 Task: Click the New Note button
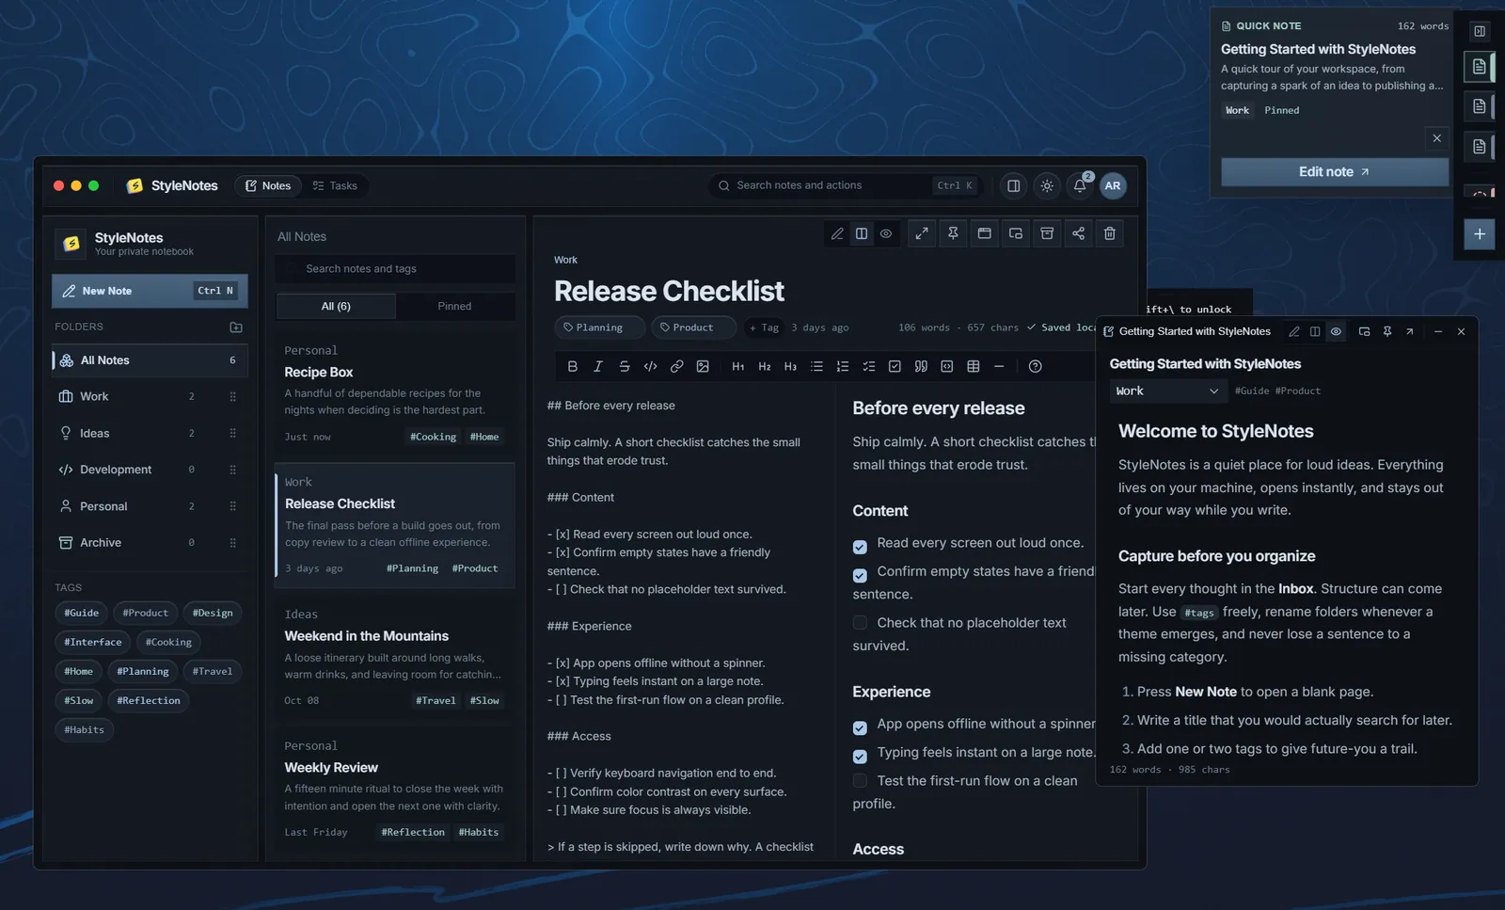[x=150, y=291]
